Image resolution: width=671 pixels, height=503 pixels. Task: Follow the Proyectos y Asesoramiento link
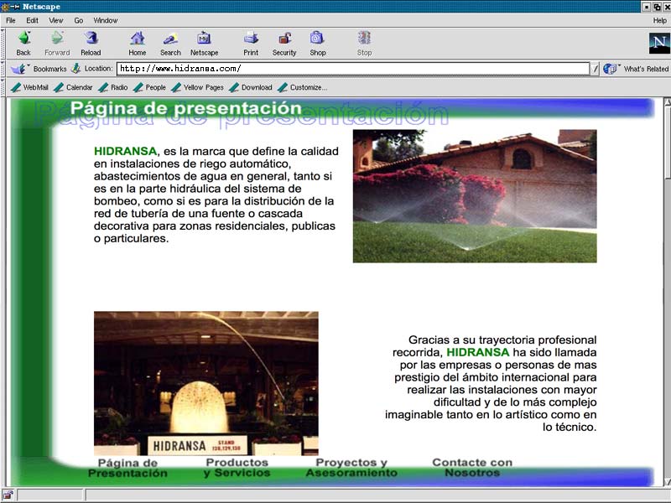pyautogui.click(x=351, y=468)
